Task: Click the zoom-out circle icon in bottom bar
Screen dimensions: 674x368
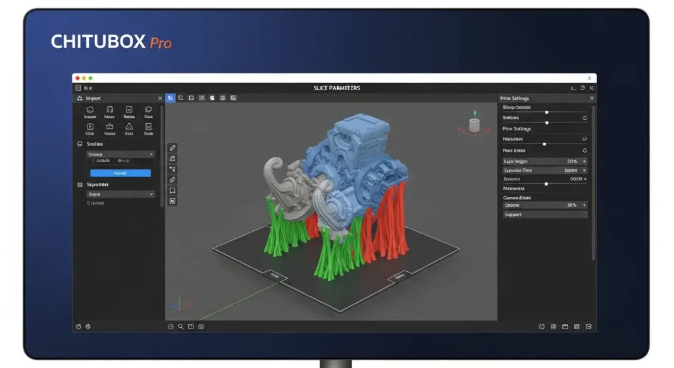Action: (170, 327)
